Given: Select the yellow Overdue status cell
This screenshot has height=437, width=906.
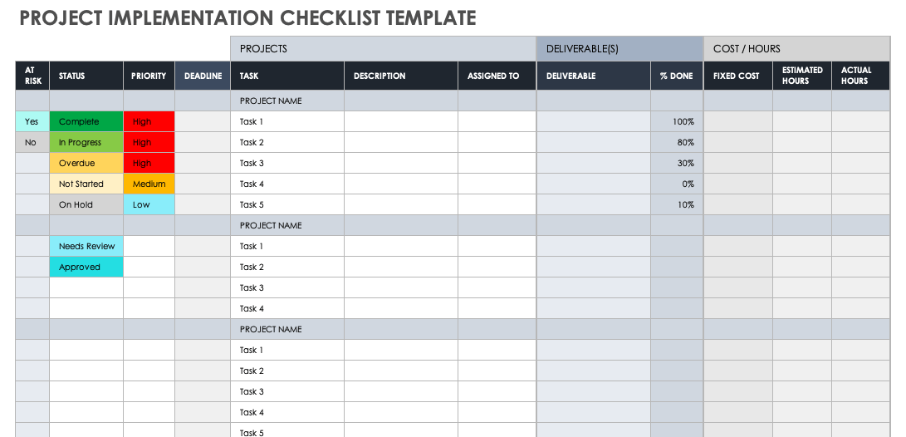Looking at the screenshot, I should click(86, 164).
